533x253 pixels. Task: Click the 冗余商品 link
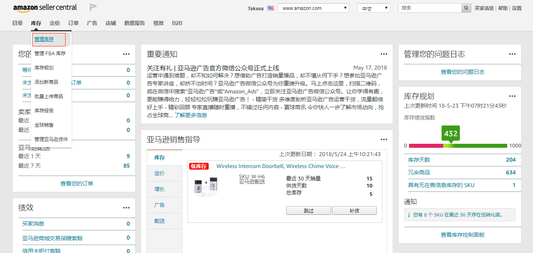[x=419, y=172]
